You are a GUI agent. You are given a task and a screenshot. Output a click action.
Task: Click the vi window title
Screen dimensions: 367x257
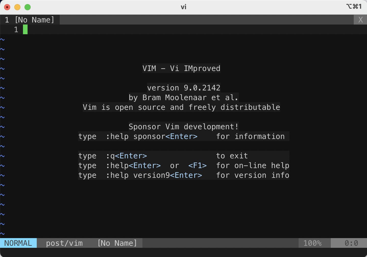184,7
